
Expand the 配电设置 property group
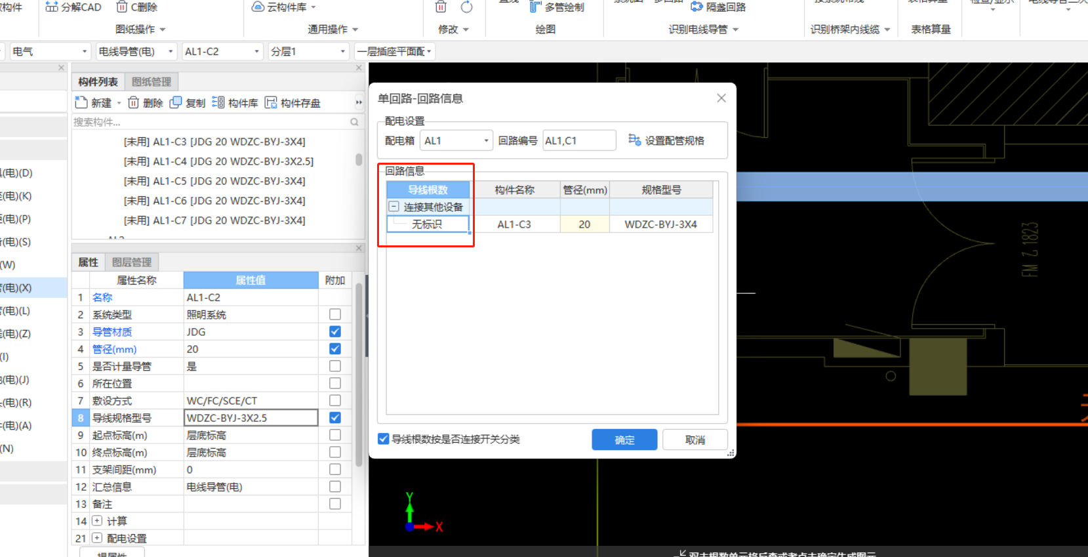(x=97, y=538)
